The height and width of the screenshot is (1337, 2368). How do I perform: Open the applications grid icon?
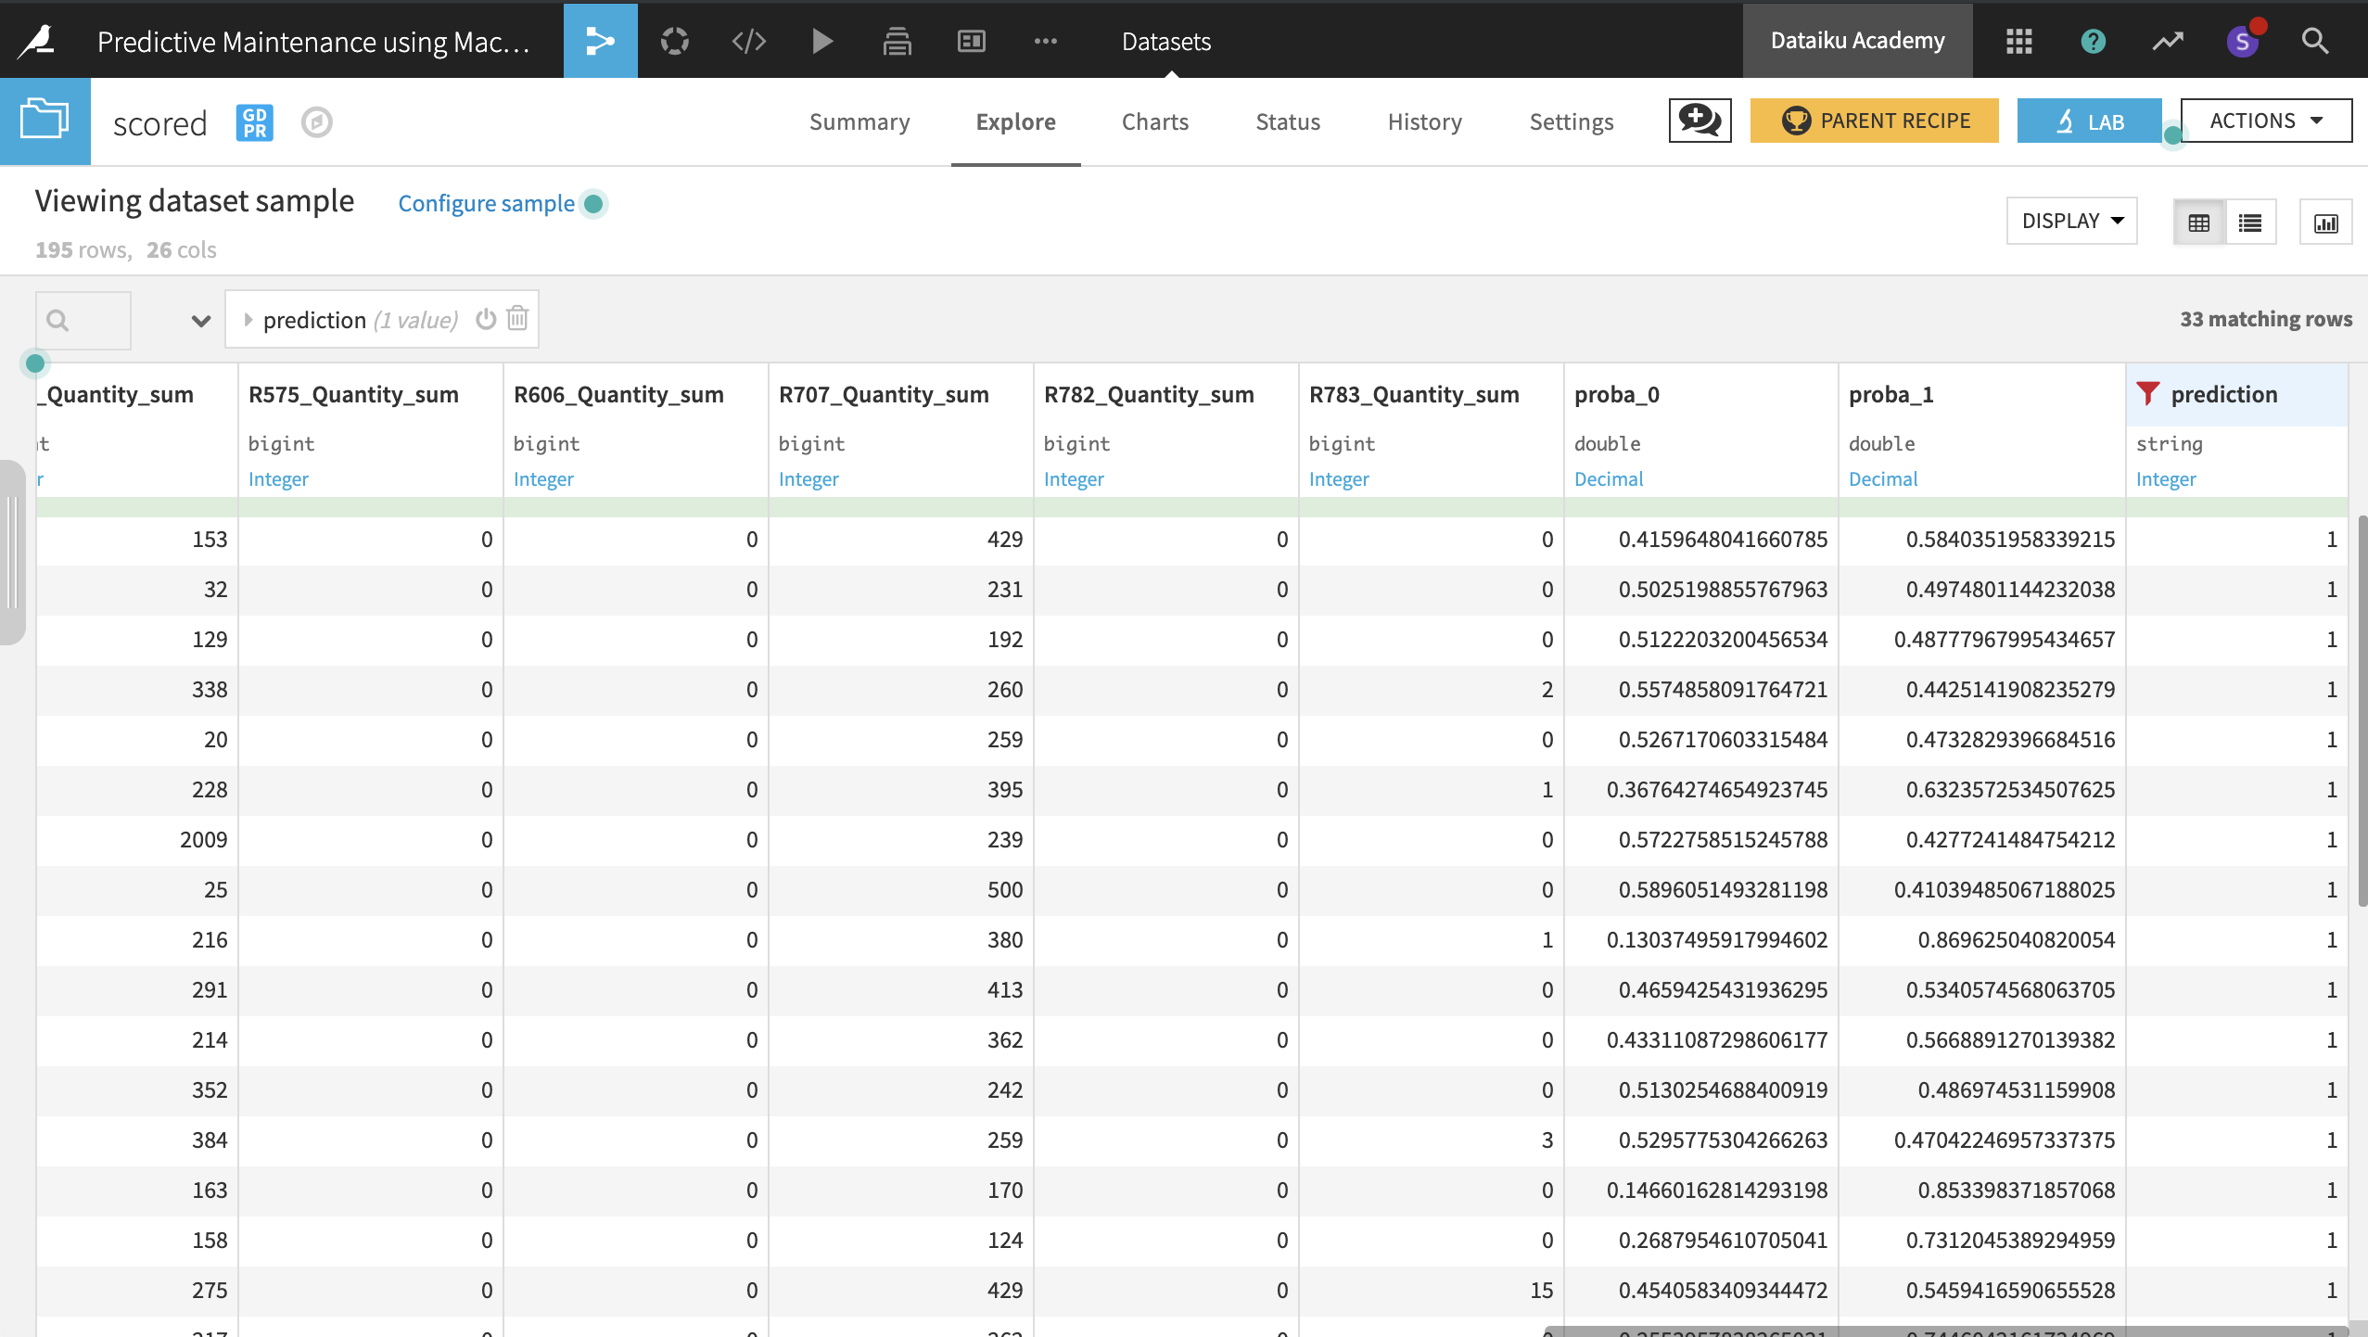[x=2018, y=41]
